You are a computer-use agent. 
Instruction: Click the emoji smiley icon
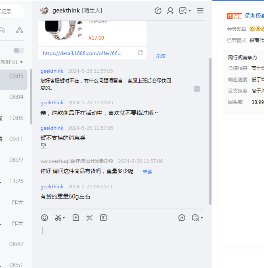point(45,218)
